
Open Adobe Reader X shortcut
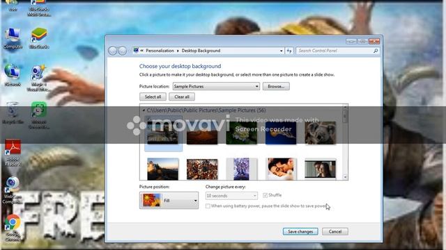point(13,153)
